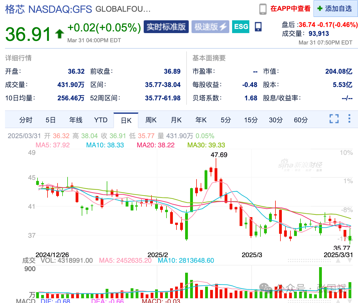This screenshot has width=358, height=303.
Task: Click the 每股收益 value -0.48
Action: (x=250, y=85)
